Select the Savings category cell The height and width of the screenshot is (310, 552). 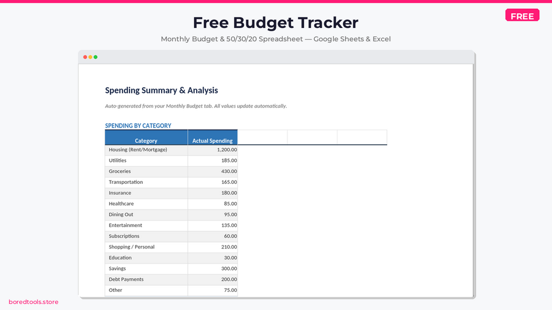[146, 269]
